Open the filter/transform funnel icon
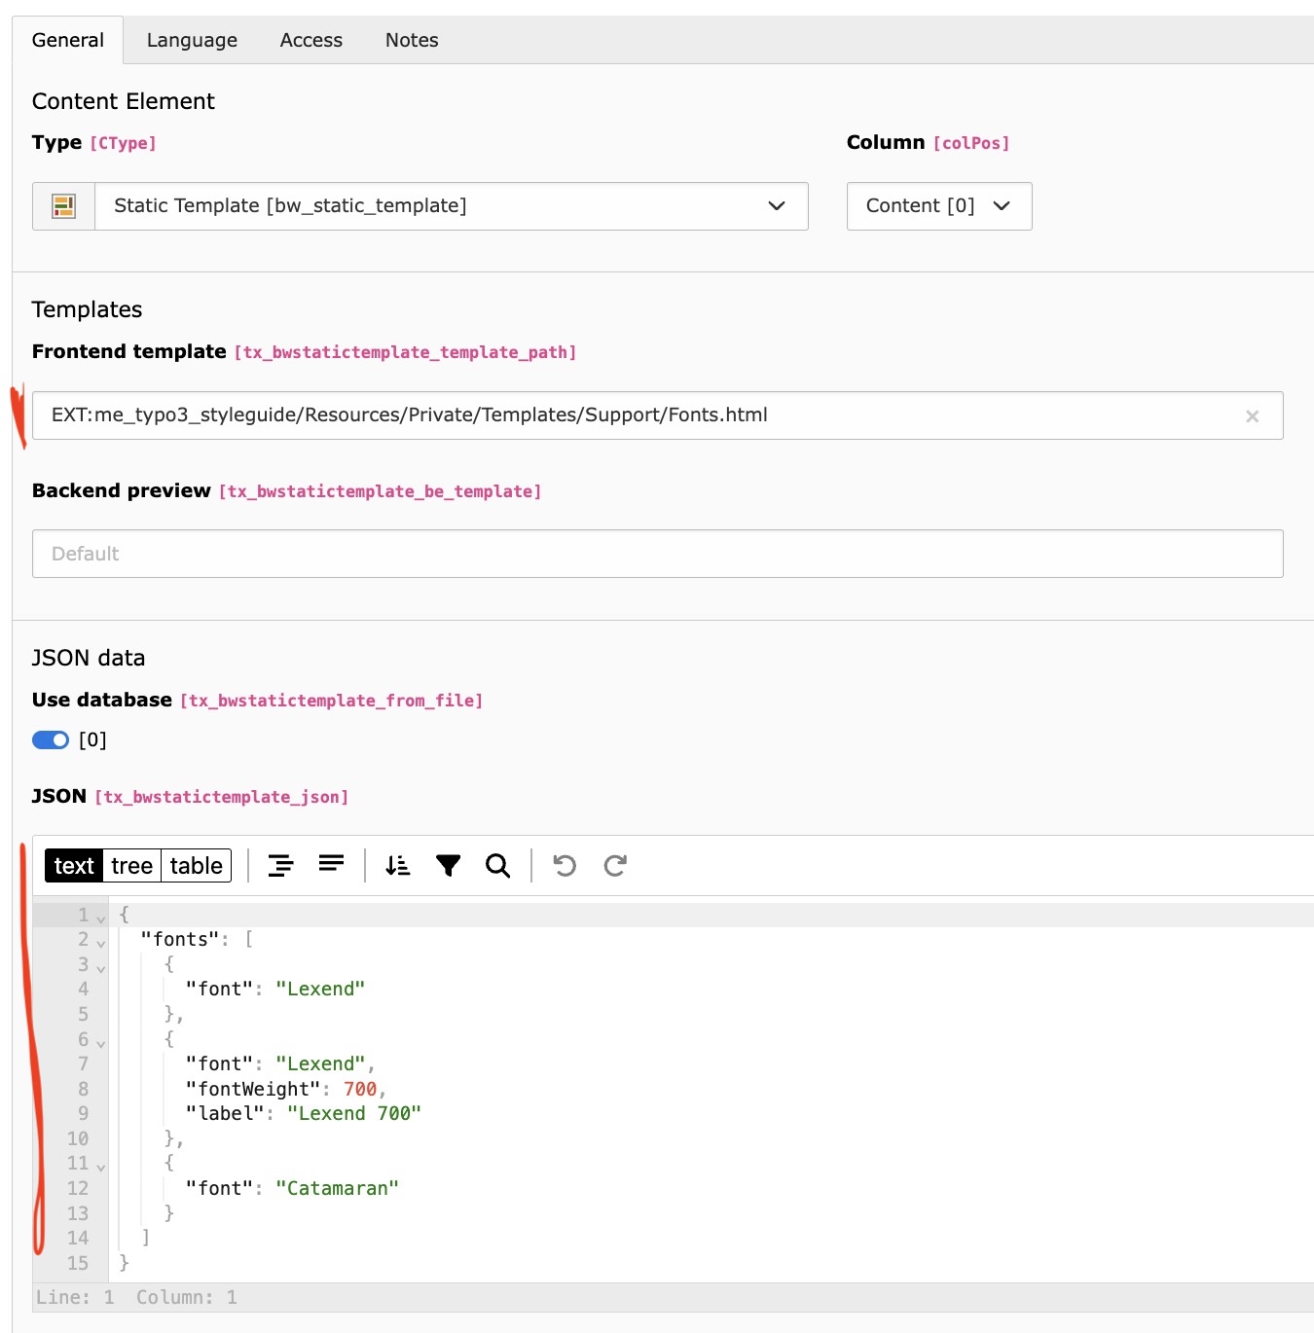 [x=448, y=865]
